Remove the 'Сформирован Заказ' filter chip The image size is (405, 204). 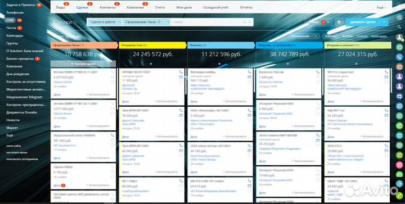(x=168, y=22)
